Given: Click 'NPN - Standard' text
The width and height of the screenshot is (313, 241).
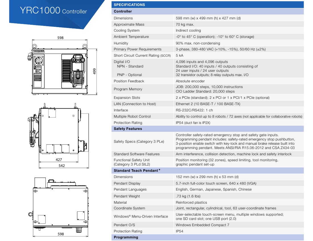Looking at the screenshot, I should pos(130,66).
